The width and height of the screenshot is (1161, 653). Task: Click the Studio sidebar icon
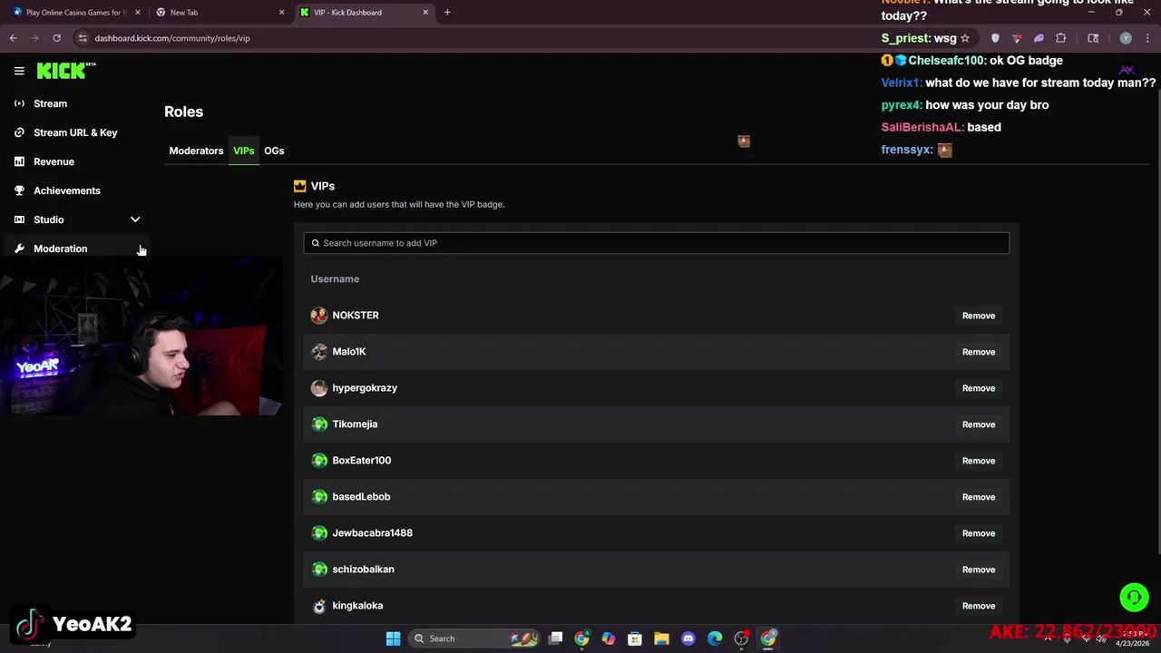tap(19, 219)
